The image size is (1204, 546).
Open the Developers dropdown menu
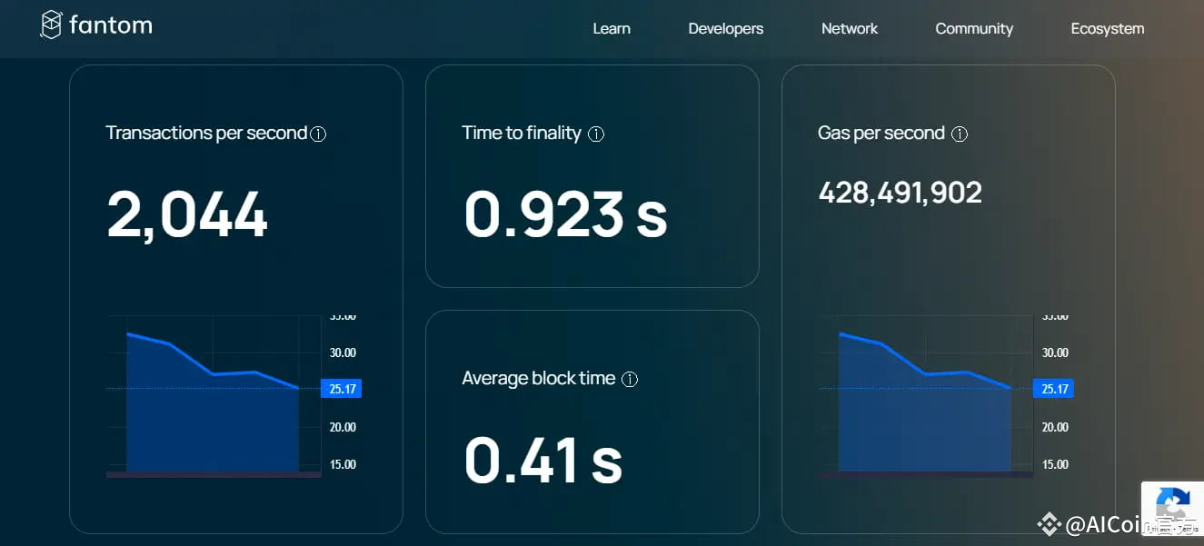725,28
